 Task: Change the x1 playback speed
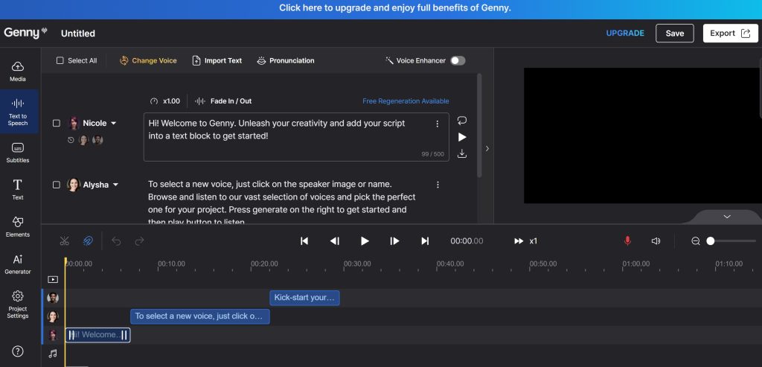[x=526, y=241]
